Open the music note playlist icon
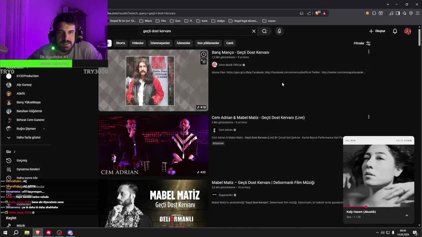Viewport: 422px width, 237px height. [x=391, y=13]
